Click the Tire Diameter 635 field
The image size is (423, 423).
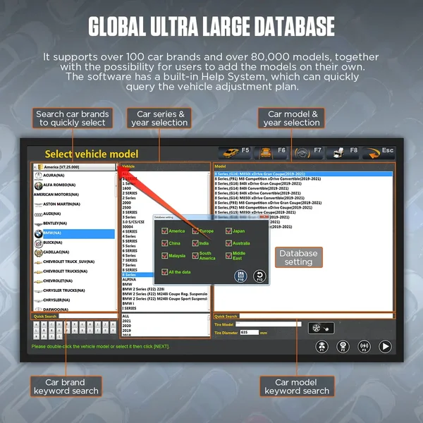[250, 332]
